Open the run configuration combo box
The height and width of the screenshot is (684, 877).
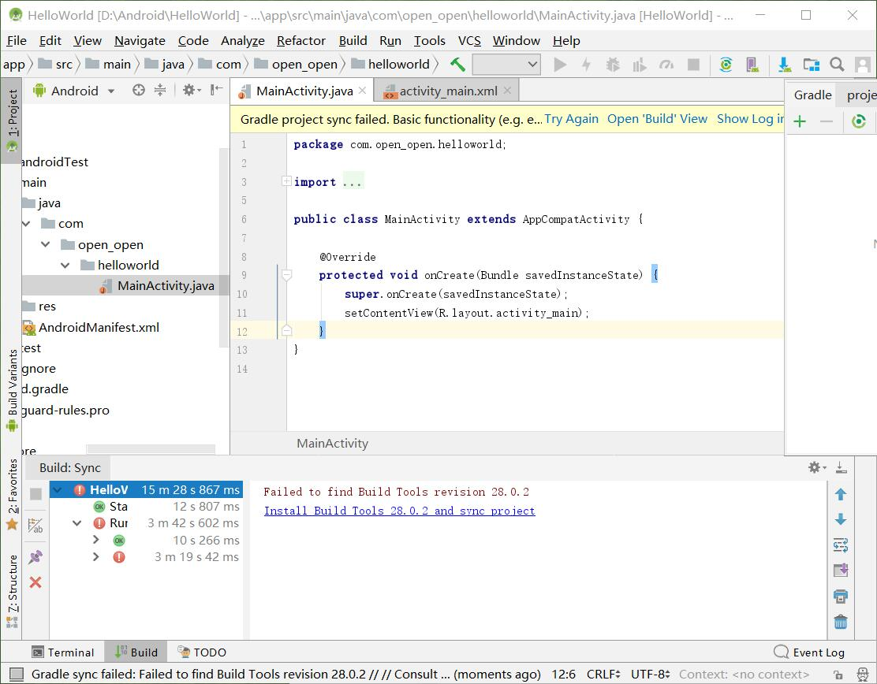(x=506, y=65)
